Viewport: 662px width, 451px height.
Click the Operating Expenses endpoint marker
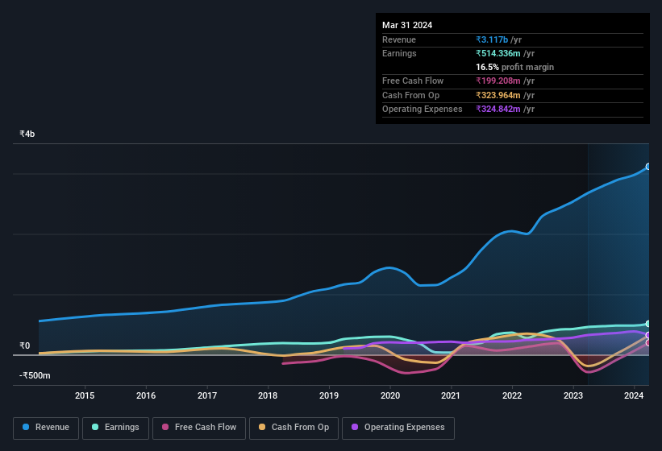click(x=648, y=335)
